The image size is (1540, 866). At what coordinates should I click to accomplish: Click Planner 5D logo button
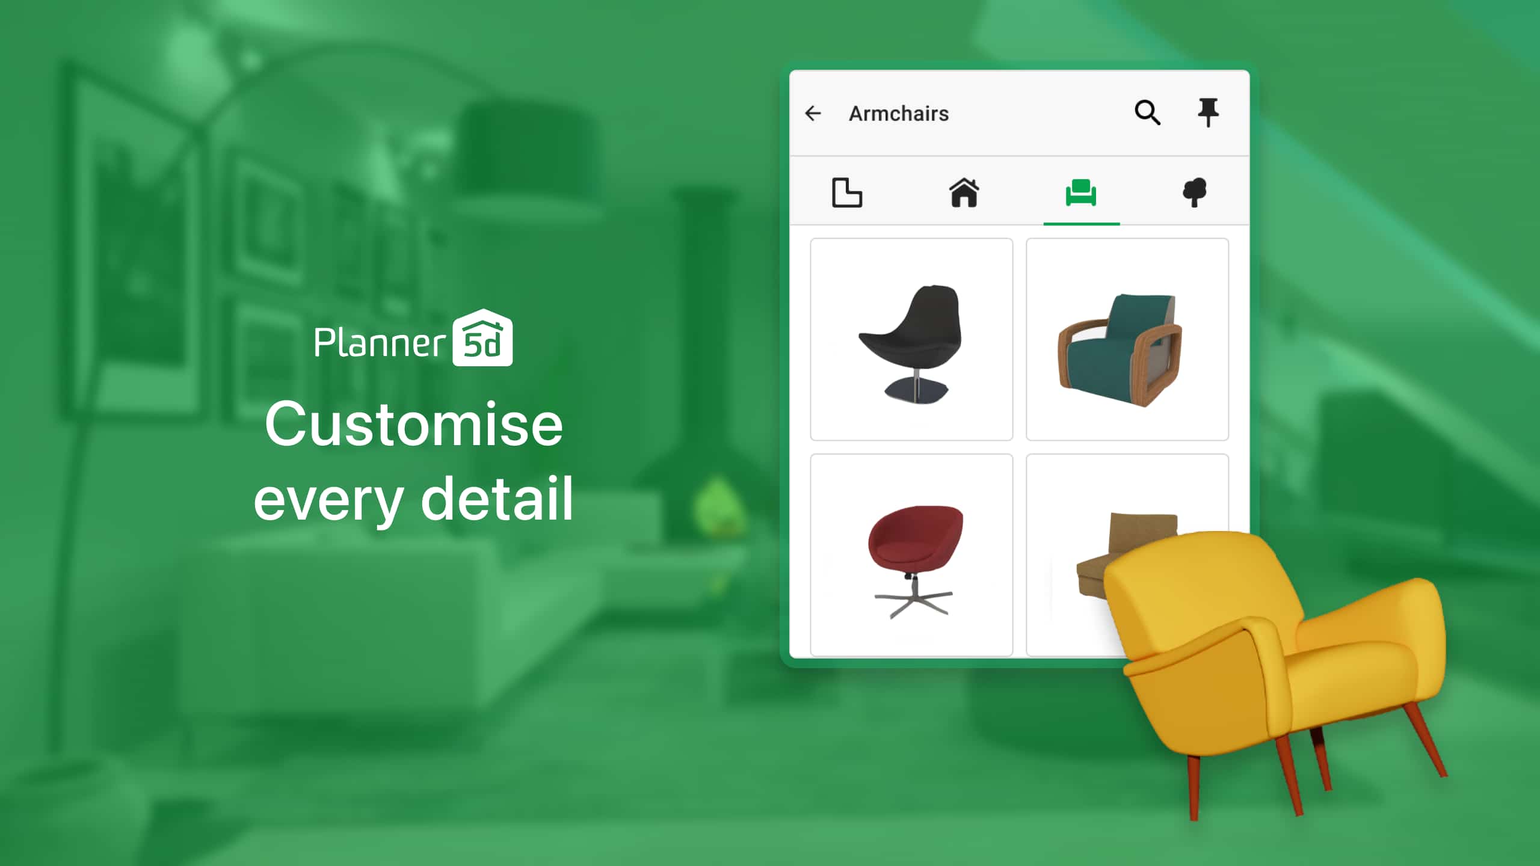(x=413, y=339)
